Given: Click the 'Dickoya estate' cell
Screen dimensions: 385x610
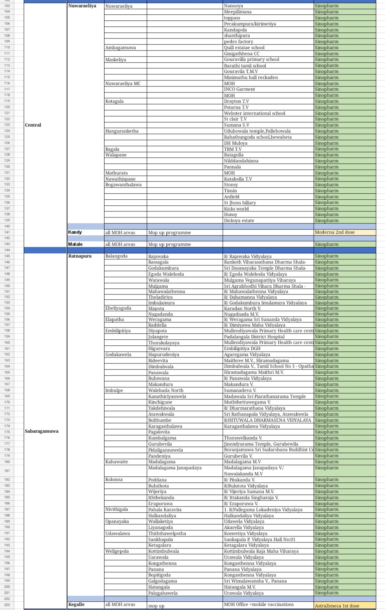Looking at the screenshot, I should 268,220.
